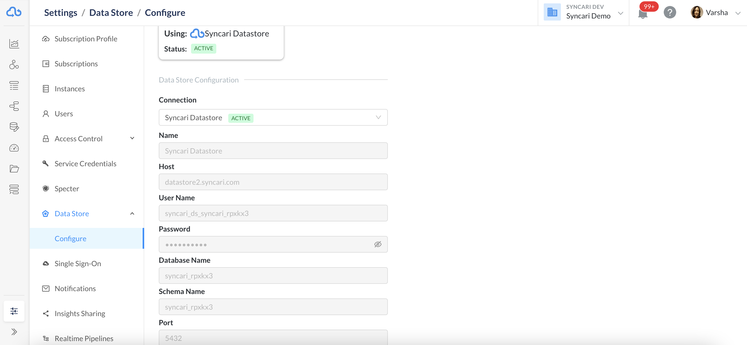Screen dimensions: 747x345
Task: Click the Syncari Demo instance name
Action: coord(588,16)
